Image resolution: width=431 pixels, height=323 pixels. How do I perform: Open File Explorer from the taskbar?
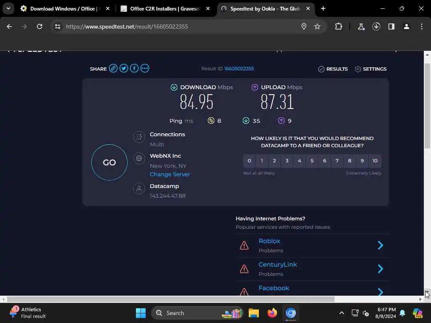coord(254,313)
